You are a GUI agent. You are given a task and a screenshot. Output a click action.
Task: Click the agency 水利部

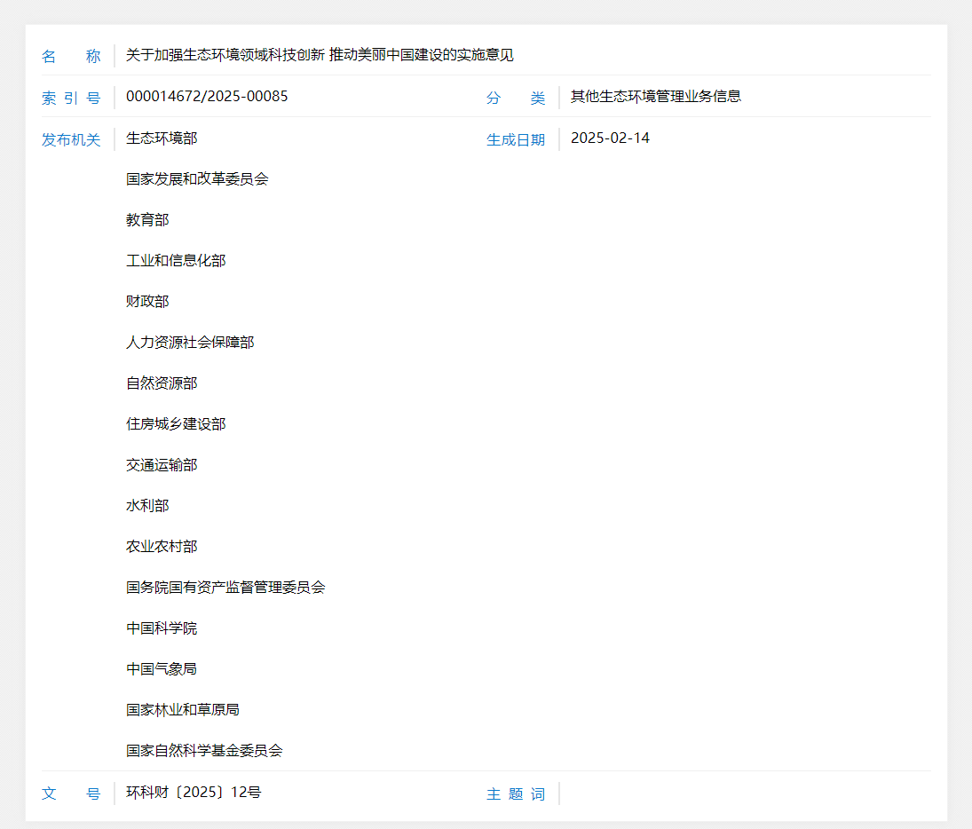[147, 506]
